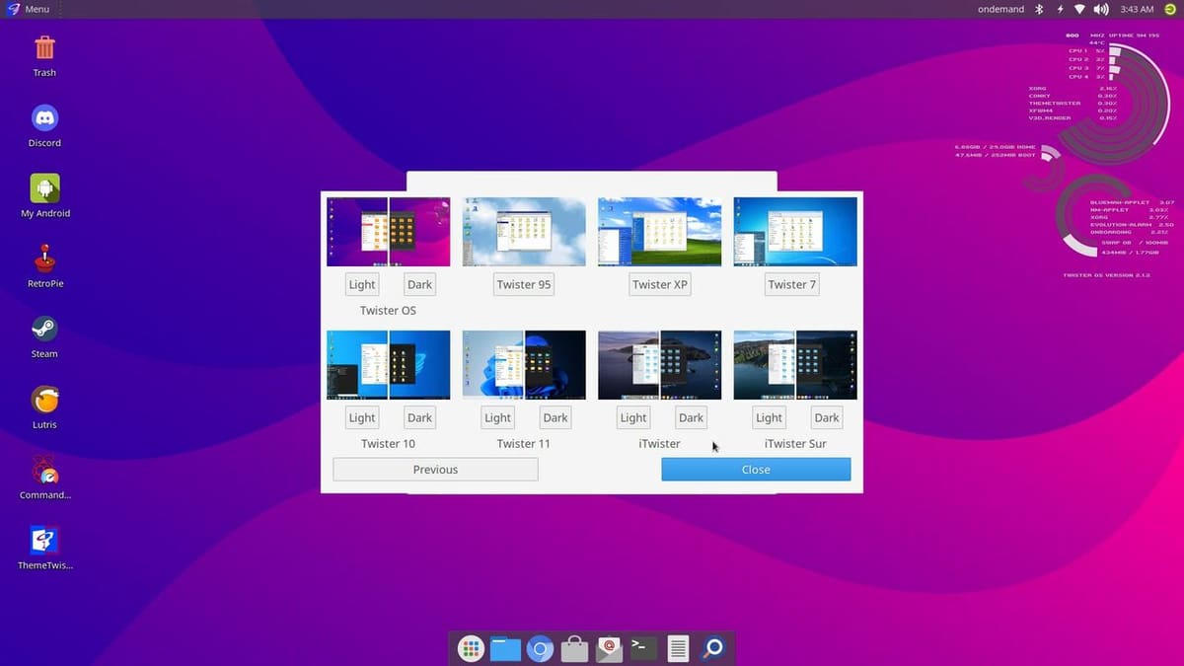Click the blue Close button in the dialog
This screenshot has height=666, width=1184.
click(756, 470)
